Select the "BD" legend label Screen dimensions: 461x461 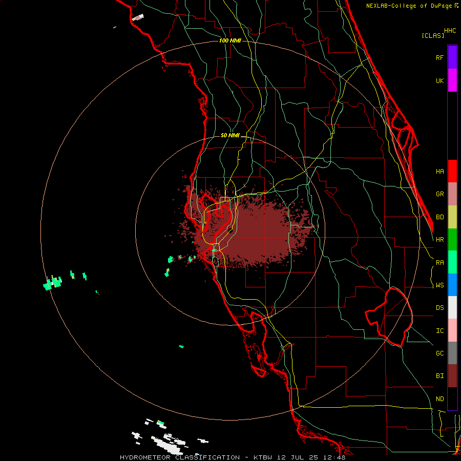click(439, 217)
